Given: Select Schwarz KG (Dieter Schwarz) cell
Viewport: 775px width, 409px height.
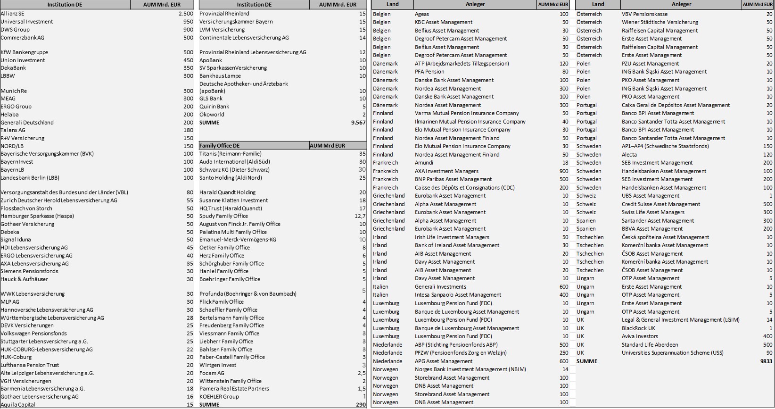Looking at the screenshot, I should [234, 170].
